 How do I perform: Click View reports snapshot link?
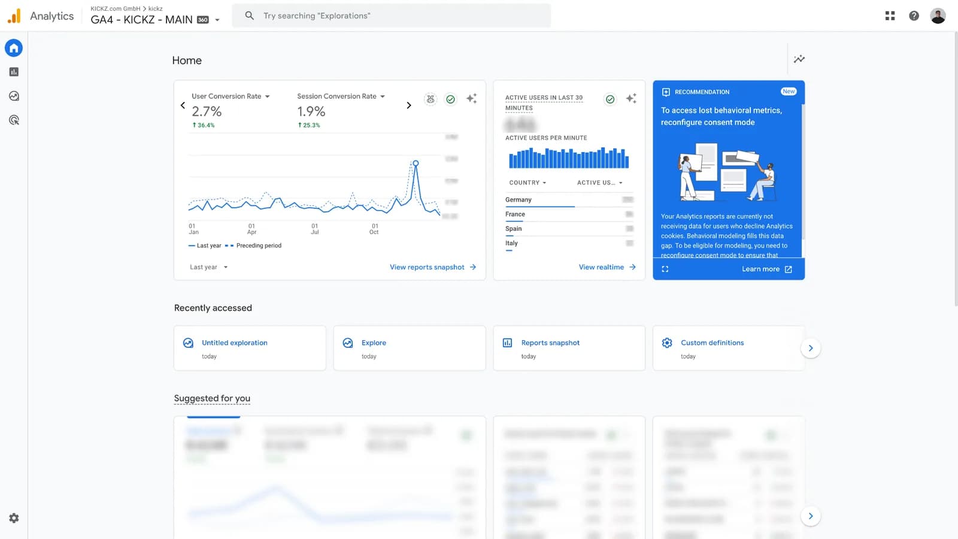433,267
